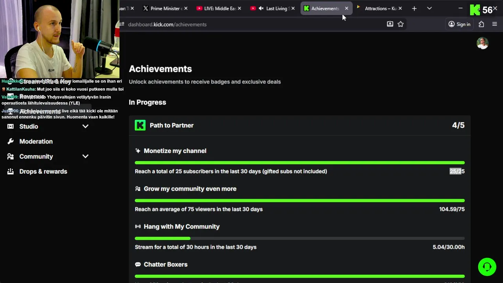Bookmark this page with the star icon

(x=400, y=24)
